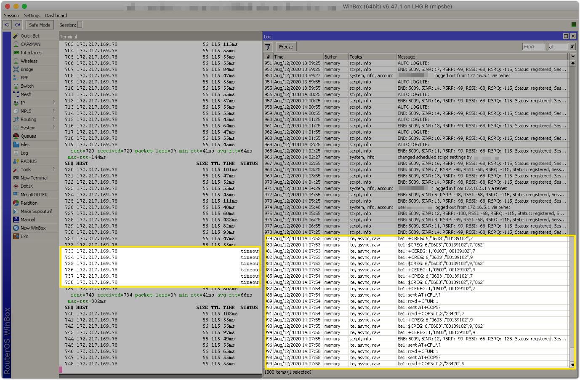
Task: Click the green status indicator in toolbar
Action: point(573,24)
